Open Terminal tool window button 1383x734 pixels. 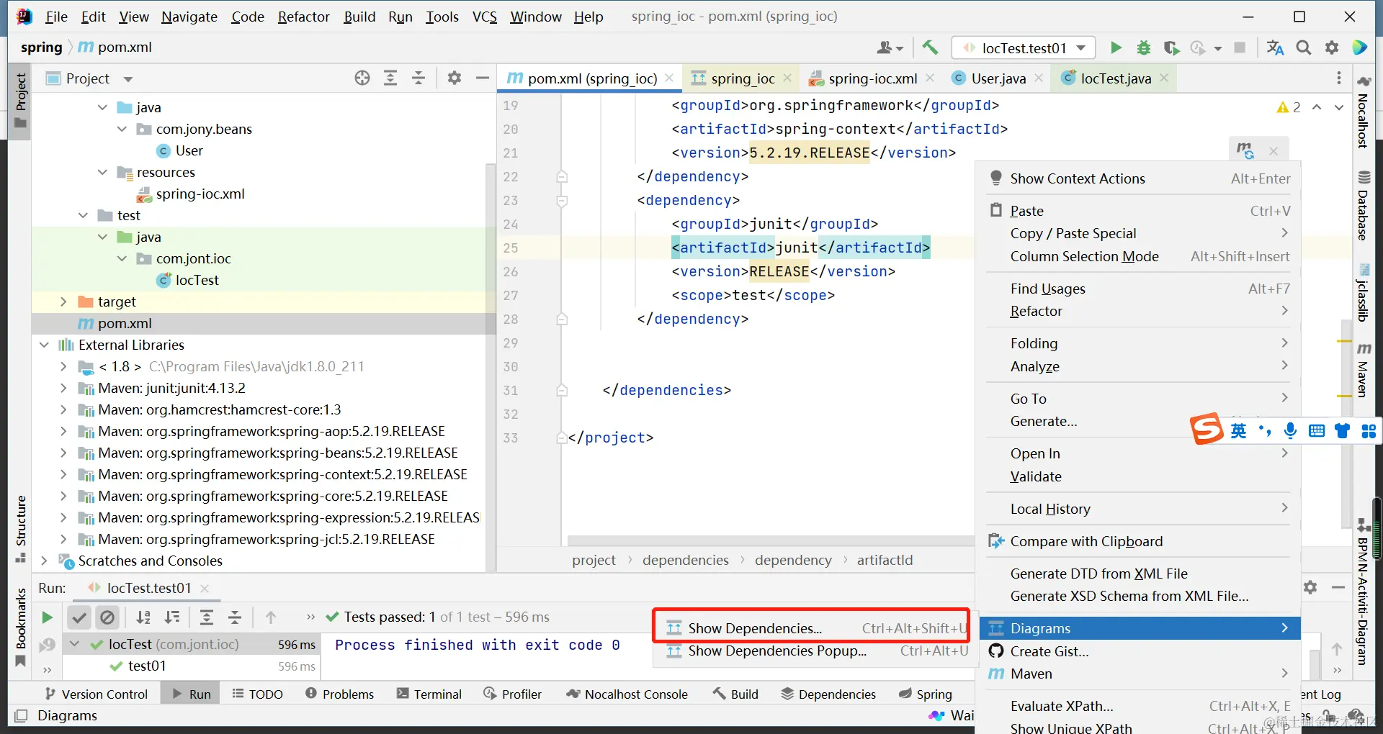tap(429, 694)
